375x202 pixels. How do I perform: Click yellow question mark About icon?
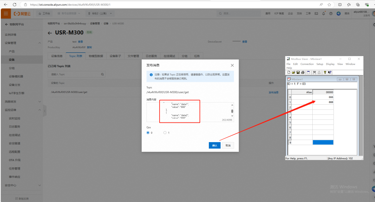click(325, 72)
